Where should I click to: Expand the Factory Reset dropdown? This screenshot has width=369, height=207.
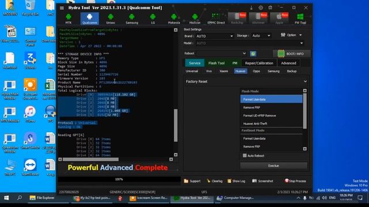[x=246, y=82]
